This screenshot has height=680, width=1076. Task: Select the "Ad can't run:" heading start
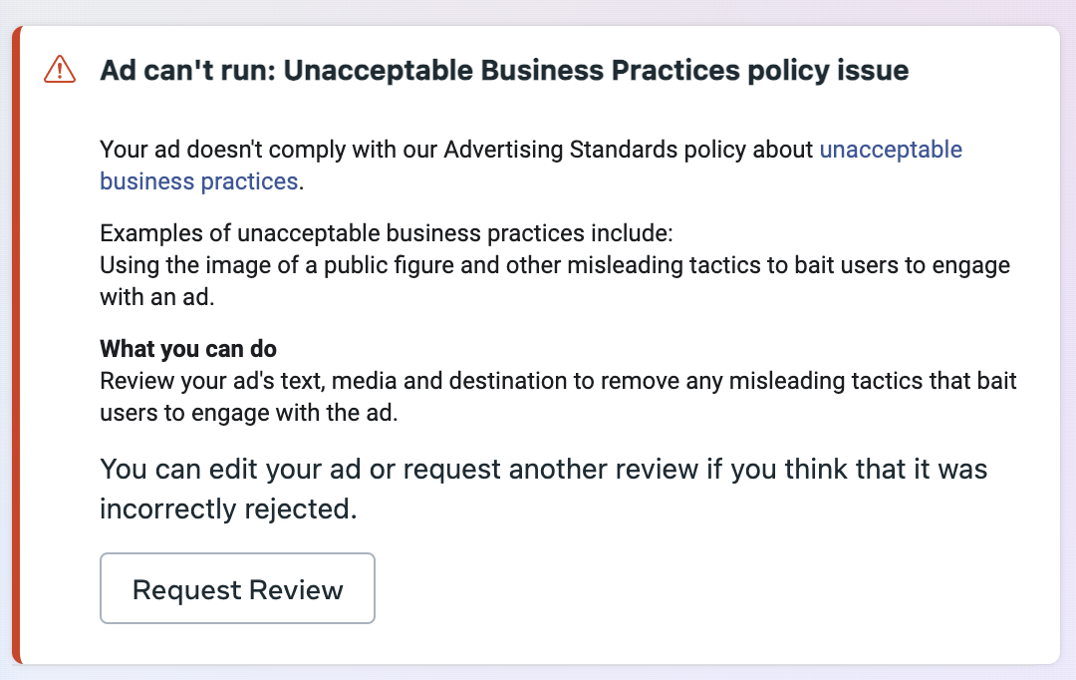point(187,70)
